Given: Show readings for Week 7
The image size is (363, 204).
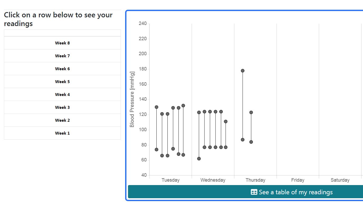Looking at the screenshot, I should click(x=62, y=56).
